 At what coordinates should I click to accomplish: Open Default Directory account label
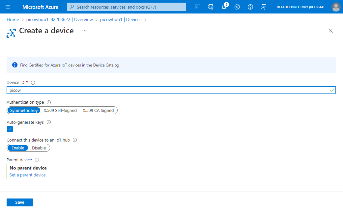(302, 7)
